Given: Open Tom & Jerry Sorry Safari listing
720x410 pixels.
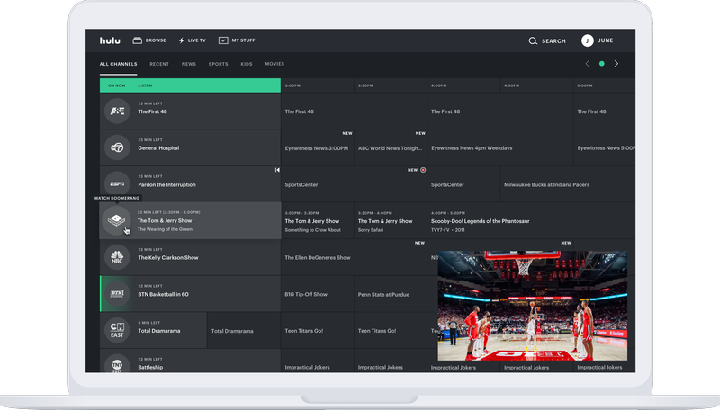Looking at the screenshot, I should pyautogui.click(x=391, y=220).
